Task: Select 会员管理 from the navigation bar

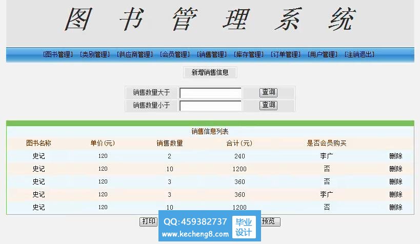Action: pyautogui.click(x=175, y=55)
